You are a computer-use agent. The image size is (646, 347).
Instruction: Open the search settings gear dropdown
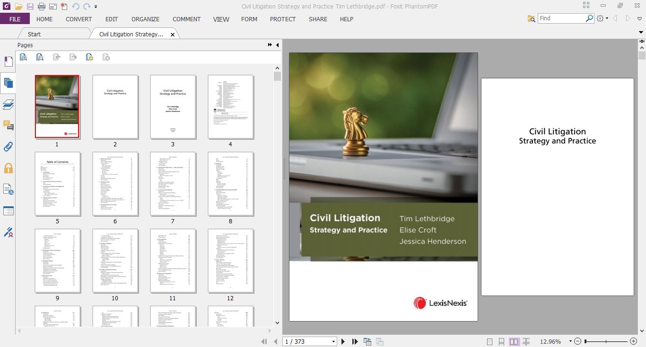point(602,18)
